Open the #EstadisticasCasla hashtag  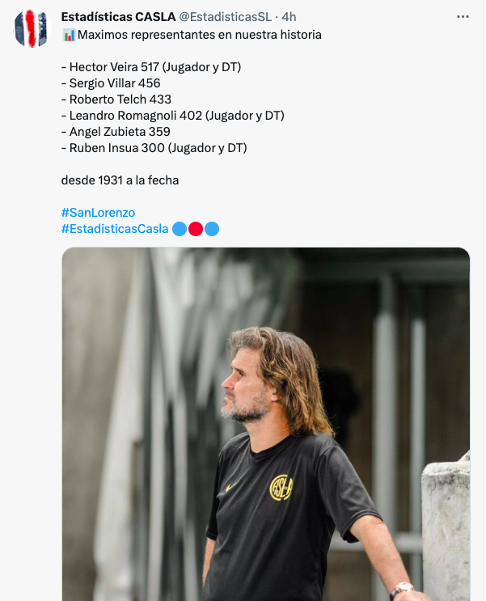coord(115,229)
